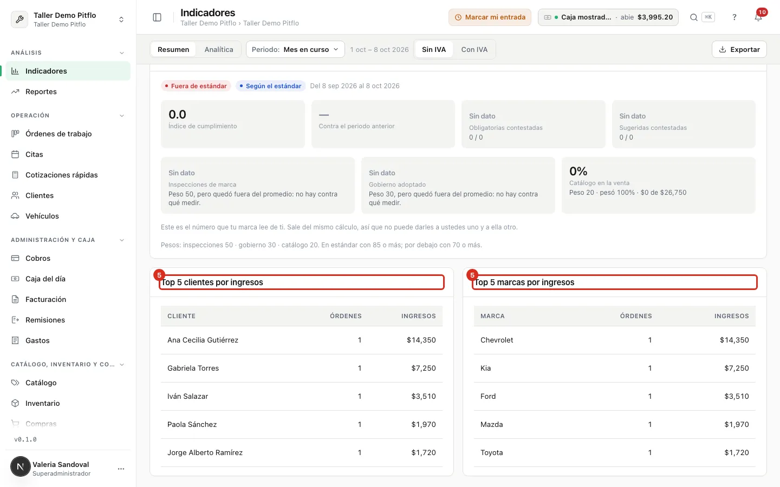Click the Según el estándar badge
Viewport: 780px width, 487px height.
point(270,86)
